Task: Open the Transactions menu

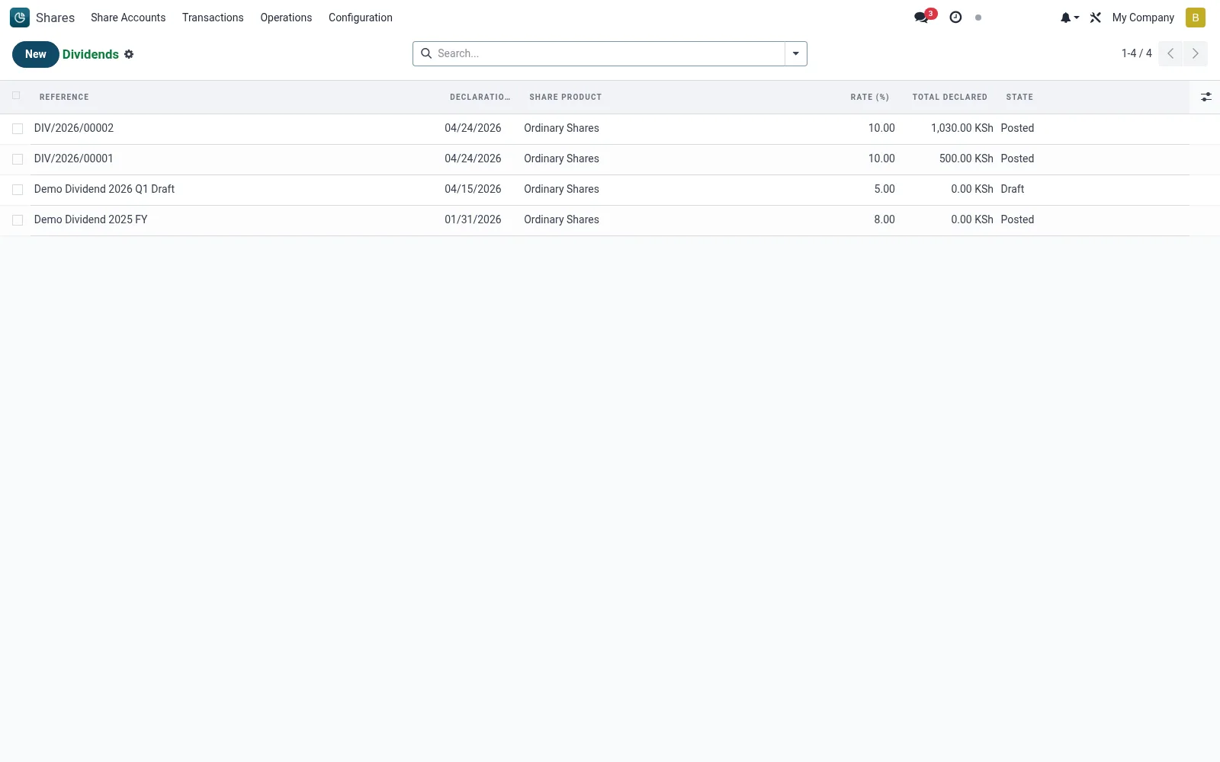Action: point(213,18)
